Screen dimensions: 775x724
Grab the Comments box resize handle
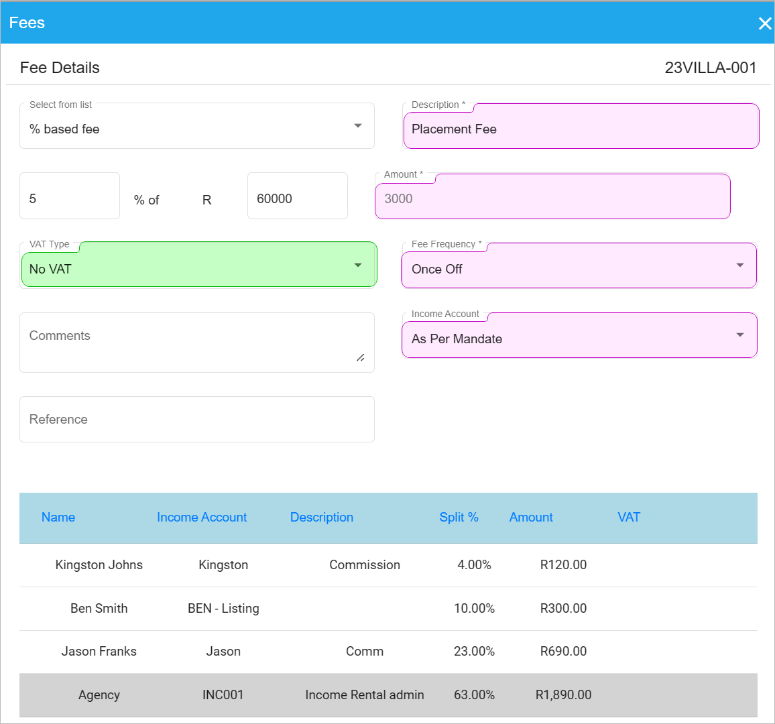click(x=361, y=358)
